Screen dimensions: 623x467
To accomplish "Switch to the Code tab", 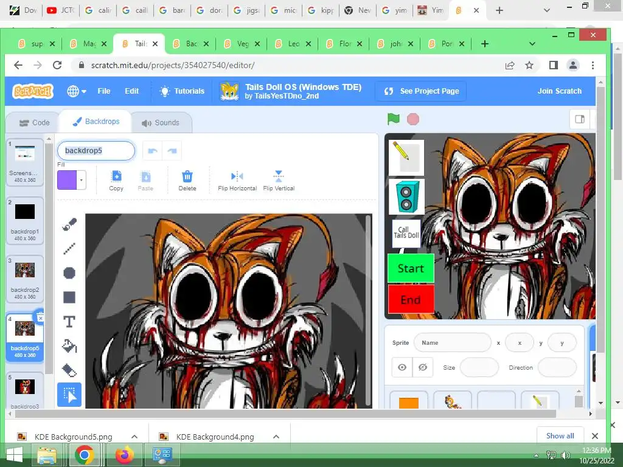I will (x=34, y=123).
